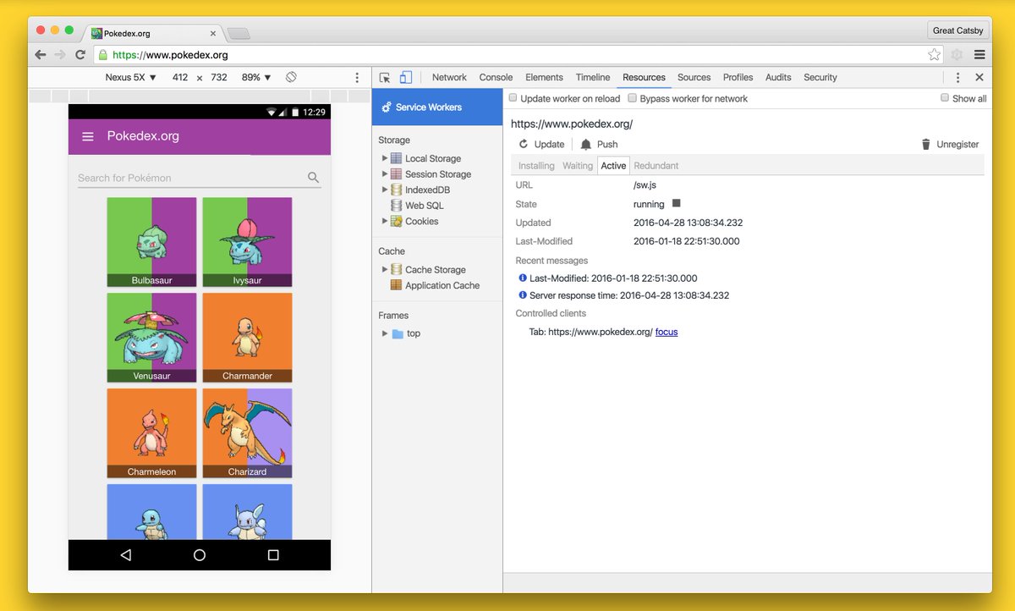The width and height of the screenshot is (1015, 611).
Task: Expand Cookies tree node
Action: pos(385,221)
